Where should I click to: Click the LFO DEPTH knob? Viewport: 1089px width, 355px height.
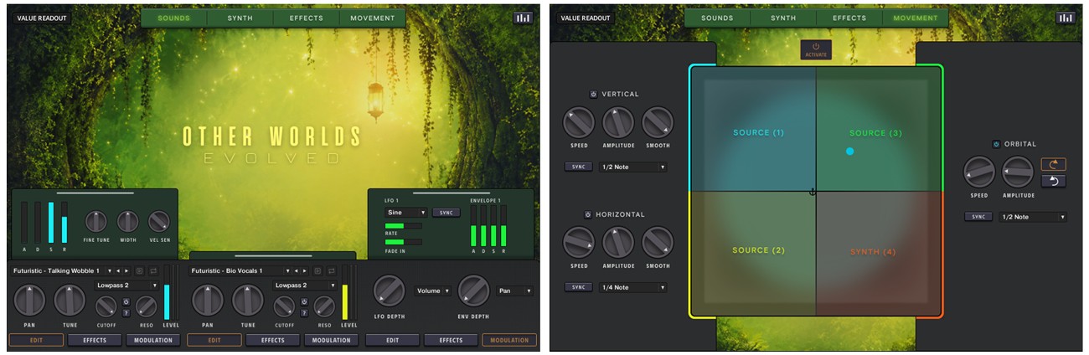(x=389, y=291)
